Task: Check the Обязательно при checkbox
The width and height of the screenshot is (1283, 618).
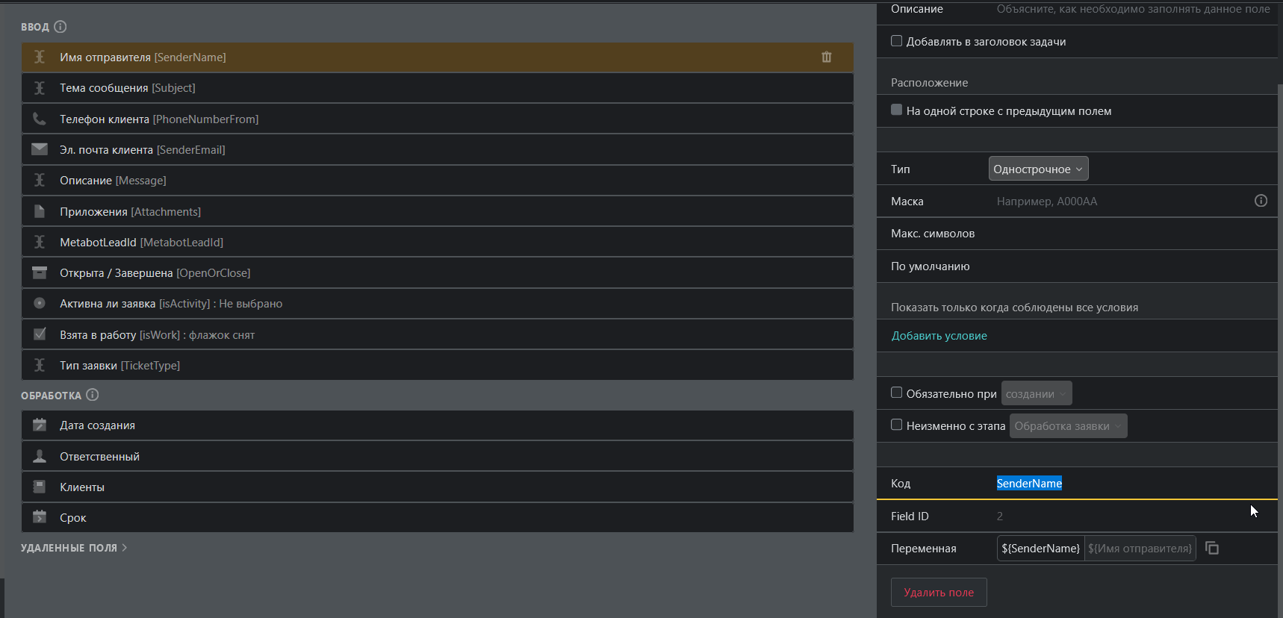Action: [x=896, y=393]
